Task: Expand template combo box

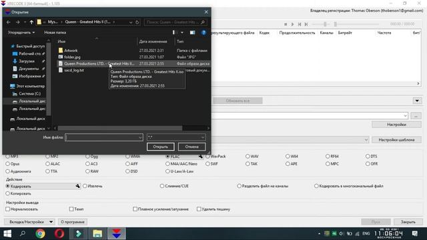Action: 366,140
